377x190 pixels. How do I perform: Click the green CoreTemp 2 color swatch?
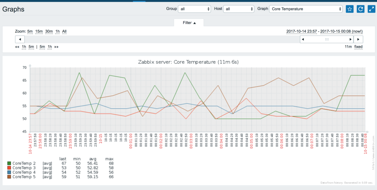[x=9, y=163]
